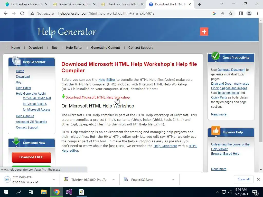This screenshot has height=197, width=263.
Task: Expand options for htmlhelp.exe download
Action: click(x=54, y=180)
